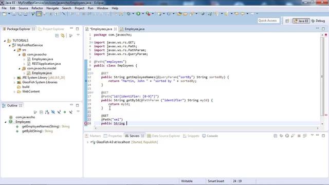Click the New file toolbar icon
Viewport: 329px width, 185px height.
click(5, 14)
